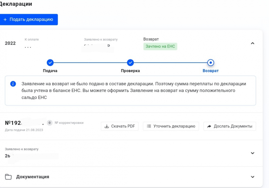Click the folder icon next to Документация
The image size is (269, 188).
[x=8, y=177]
